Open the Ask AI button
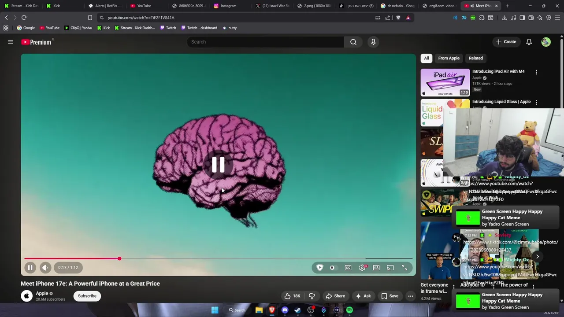 (x=363, y=296)
